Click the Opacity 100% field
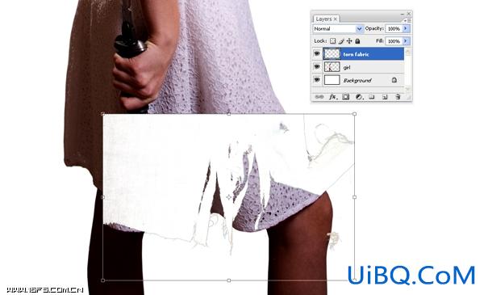Viewport: 484px width, 295px height. [394, 28]
